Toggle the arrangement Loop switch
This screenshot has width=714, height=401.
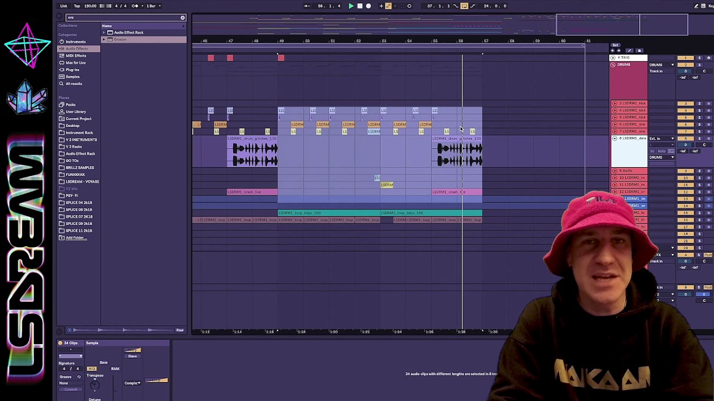click(x=464, y=6)
